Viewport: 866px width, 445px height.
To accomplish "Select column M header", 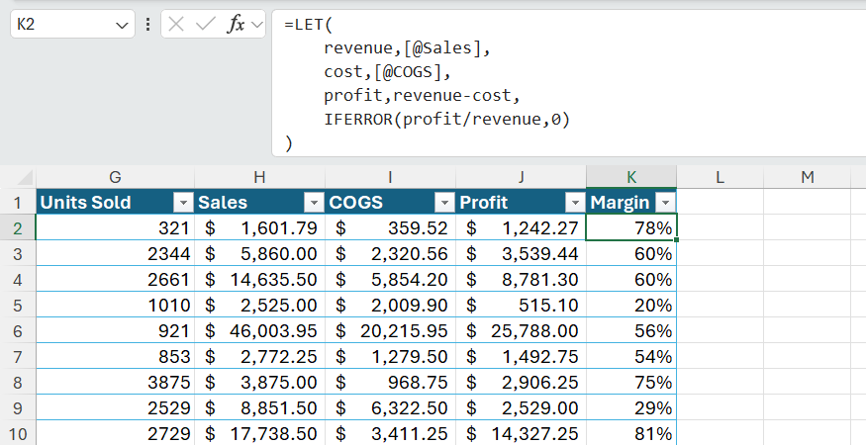I will 808,177.
